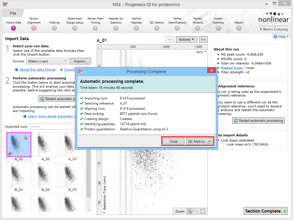Click the Report step circle
This screenshot has height=220, width=293.
(239, 28)
